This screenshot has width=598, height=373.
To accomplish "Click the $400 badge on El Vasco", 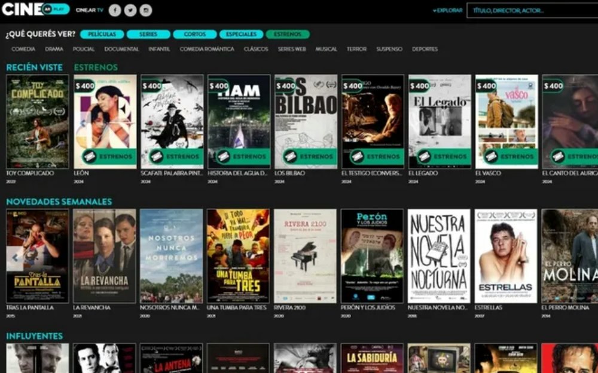I will tap(486, 86).
